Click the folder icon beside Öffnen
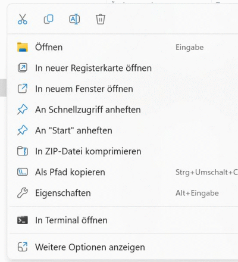The height and width of the screenshot is (262, 238). (x=23, y=47)
